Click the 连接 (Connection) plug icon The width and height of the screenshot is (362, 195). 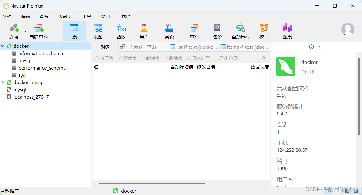pyautogui.click(x=14, y=28)
